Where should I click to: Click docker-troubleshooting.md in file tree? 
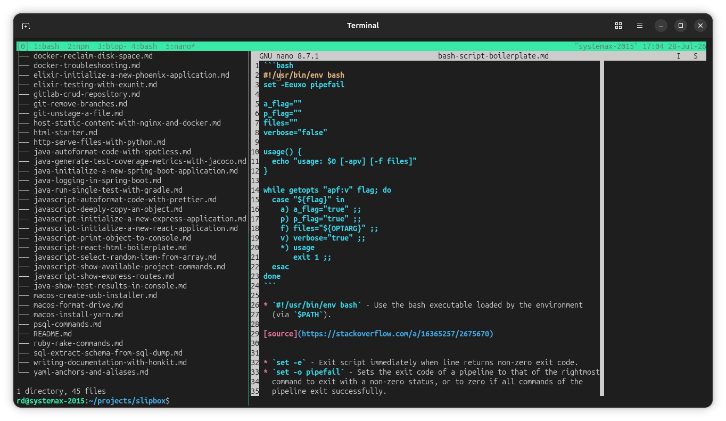(x=87, y=65)
